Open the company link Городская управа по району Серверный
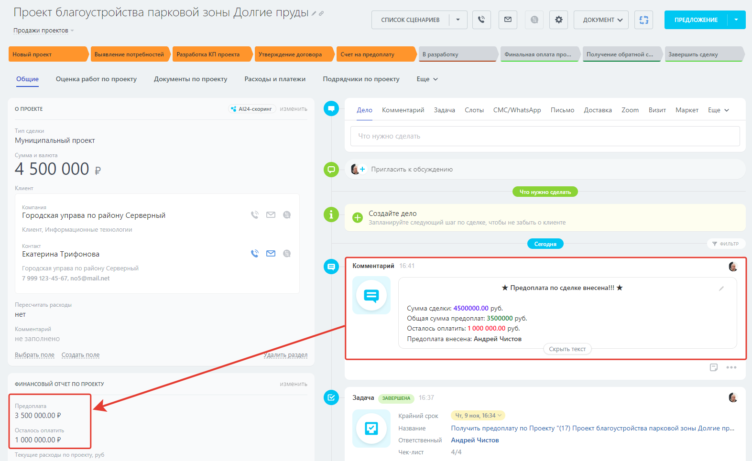The width and height of the screenshot is (752, 461). [94, 215]
